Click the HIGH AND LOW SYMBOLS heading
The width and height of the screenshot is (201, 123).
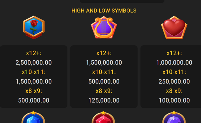click(104, 11)
